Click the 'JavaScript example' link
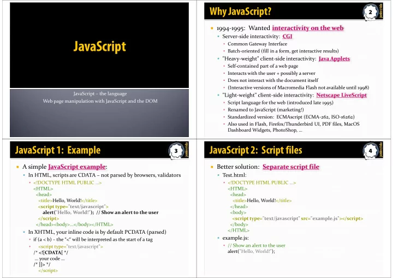Image resolution: width=393 pixels, height=278 pixels. tap(77, 167)
